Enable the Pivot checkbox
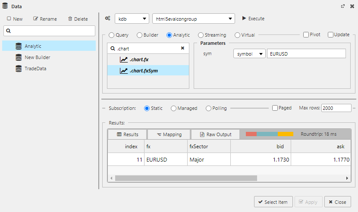The height and width of the screenshot is (212, 358). pos(306,35)
